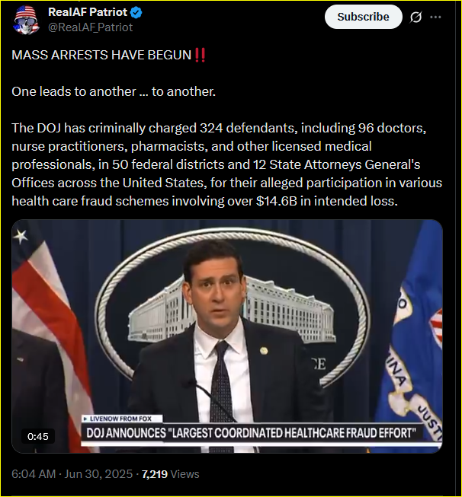Open the 7,219 Views count
This screenshot has width=462, height=497.
[171, 474]
